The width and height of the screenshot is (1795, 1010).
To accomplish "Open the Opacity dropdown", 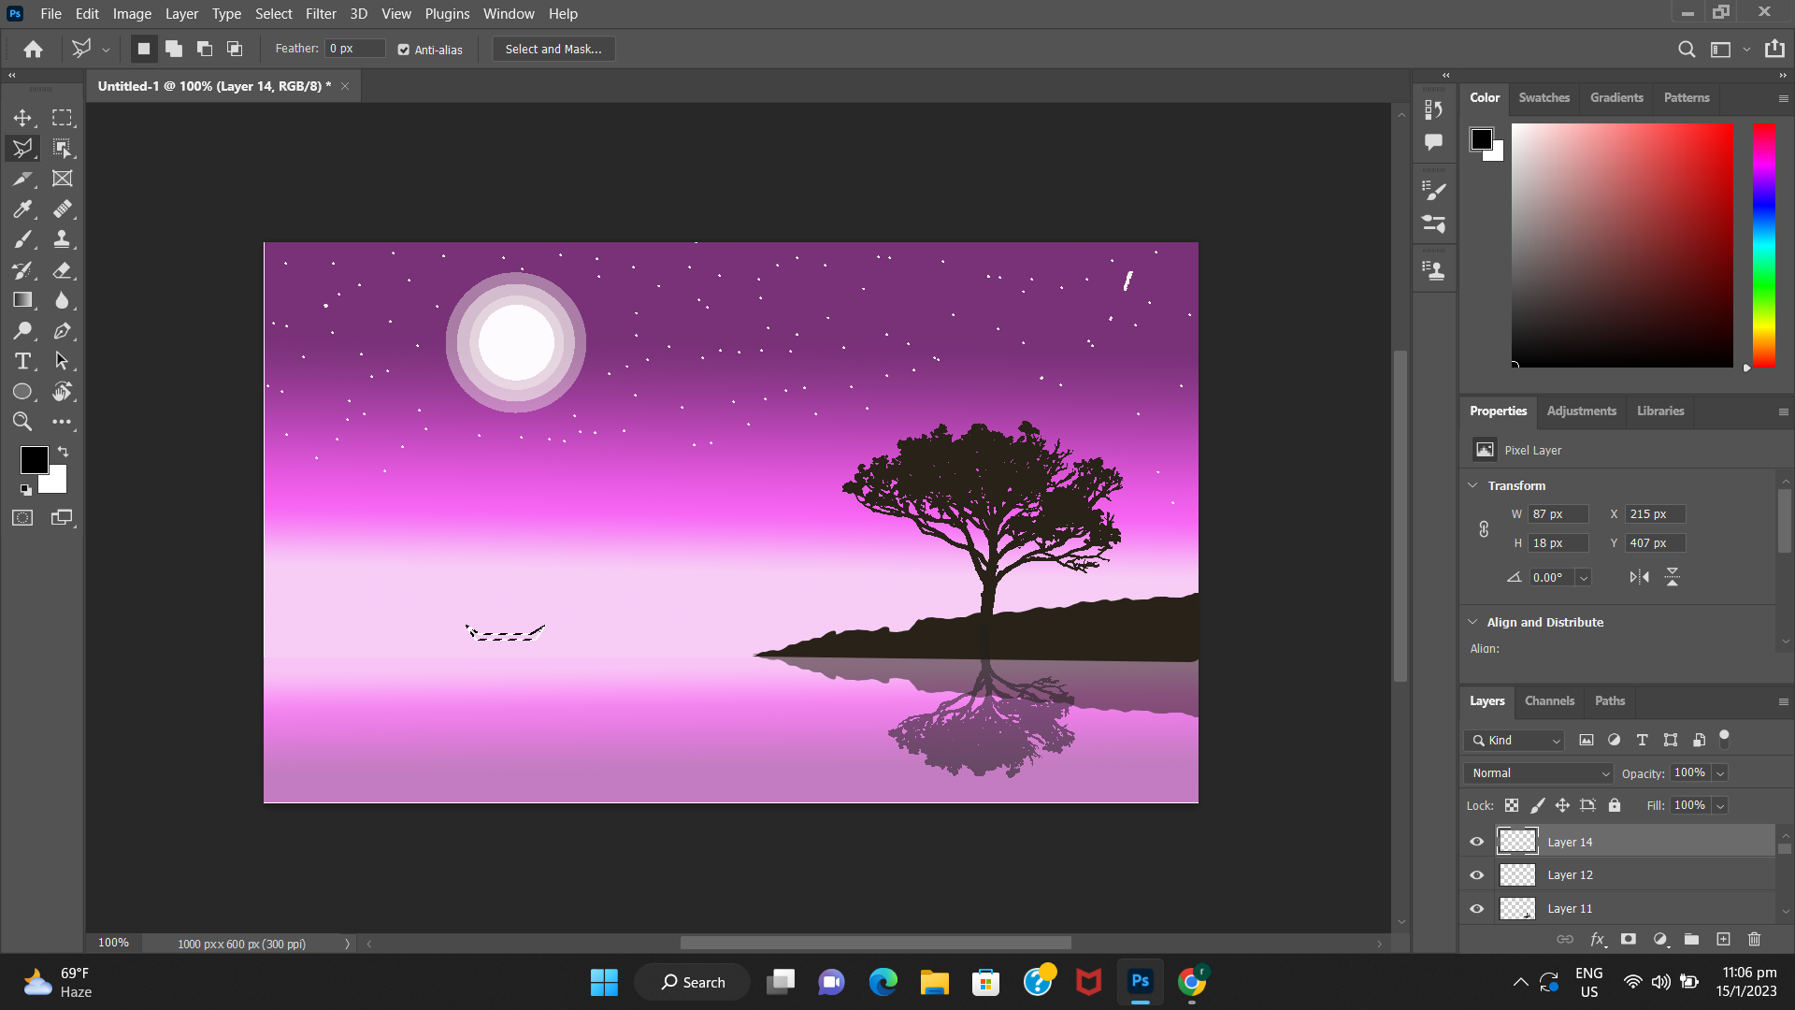I will [x=1719, y=773].
